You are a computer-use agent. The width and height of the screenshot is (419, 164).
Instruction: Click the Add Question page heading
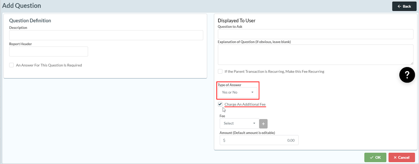22,6
